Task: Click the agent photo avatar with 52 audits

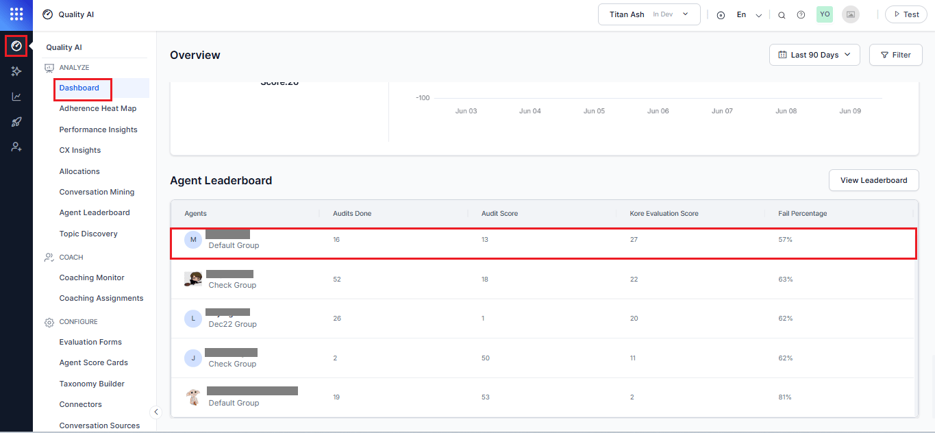Action: pos(193,279)
